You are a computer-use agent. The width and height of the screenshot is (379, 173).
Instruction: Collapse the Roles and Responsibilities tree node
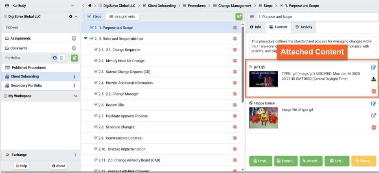click(x=85, y=38)
